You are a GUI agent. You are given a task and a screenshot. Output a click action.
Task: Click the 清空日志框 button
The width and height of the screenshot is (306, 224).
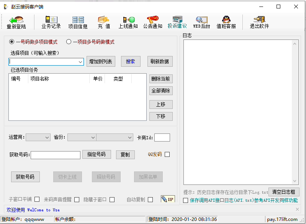coord(284,192)
